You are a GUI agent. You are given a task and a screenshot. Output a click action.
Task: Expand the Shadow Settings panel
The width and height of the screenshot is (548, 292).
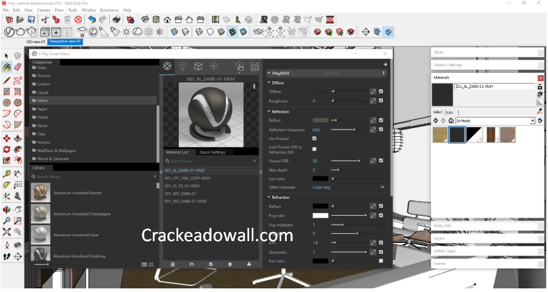pyautogui.click(x=487, y=65)
